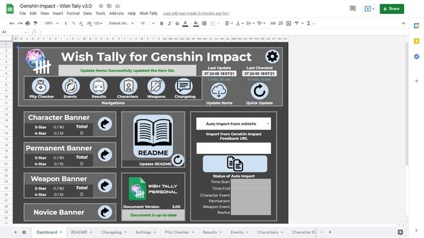Screen dimensions: 424x238
Task: Click the undo toolbar icon
Action: click(x=12, y=24)
